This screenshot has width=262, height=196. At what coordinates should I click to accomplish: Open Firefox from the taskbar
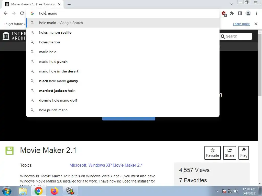point(54,191)
